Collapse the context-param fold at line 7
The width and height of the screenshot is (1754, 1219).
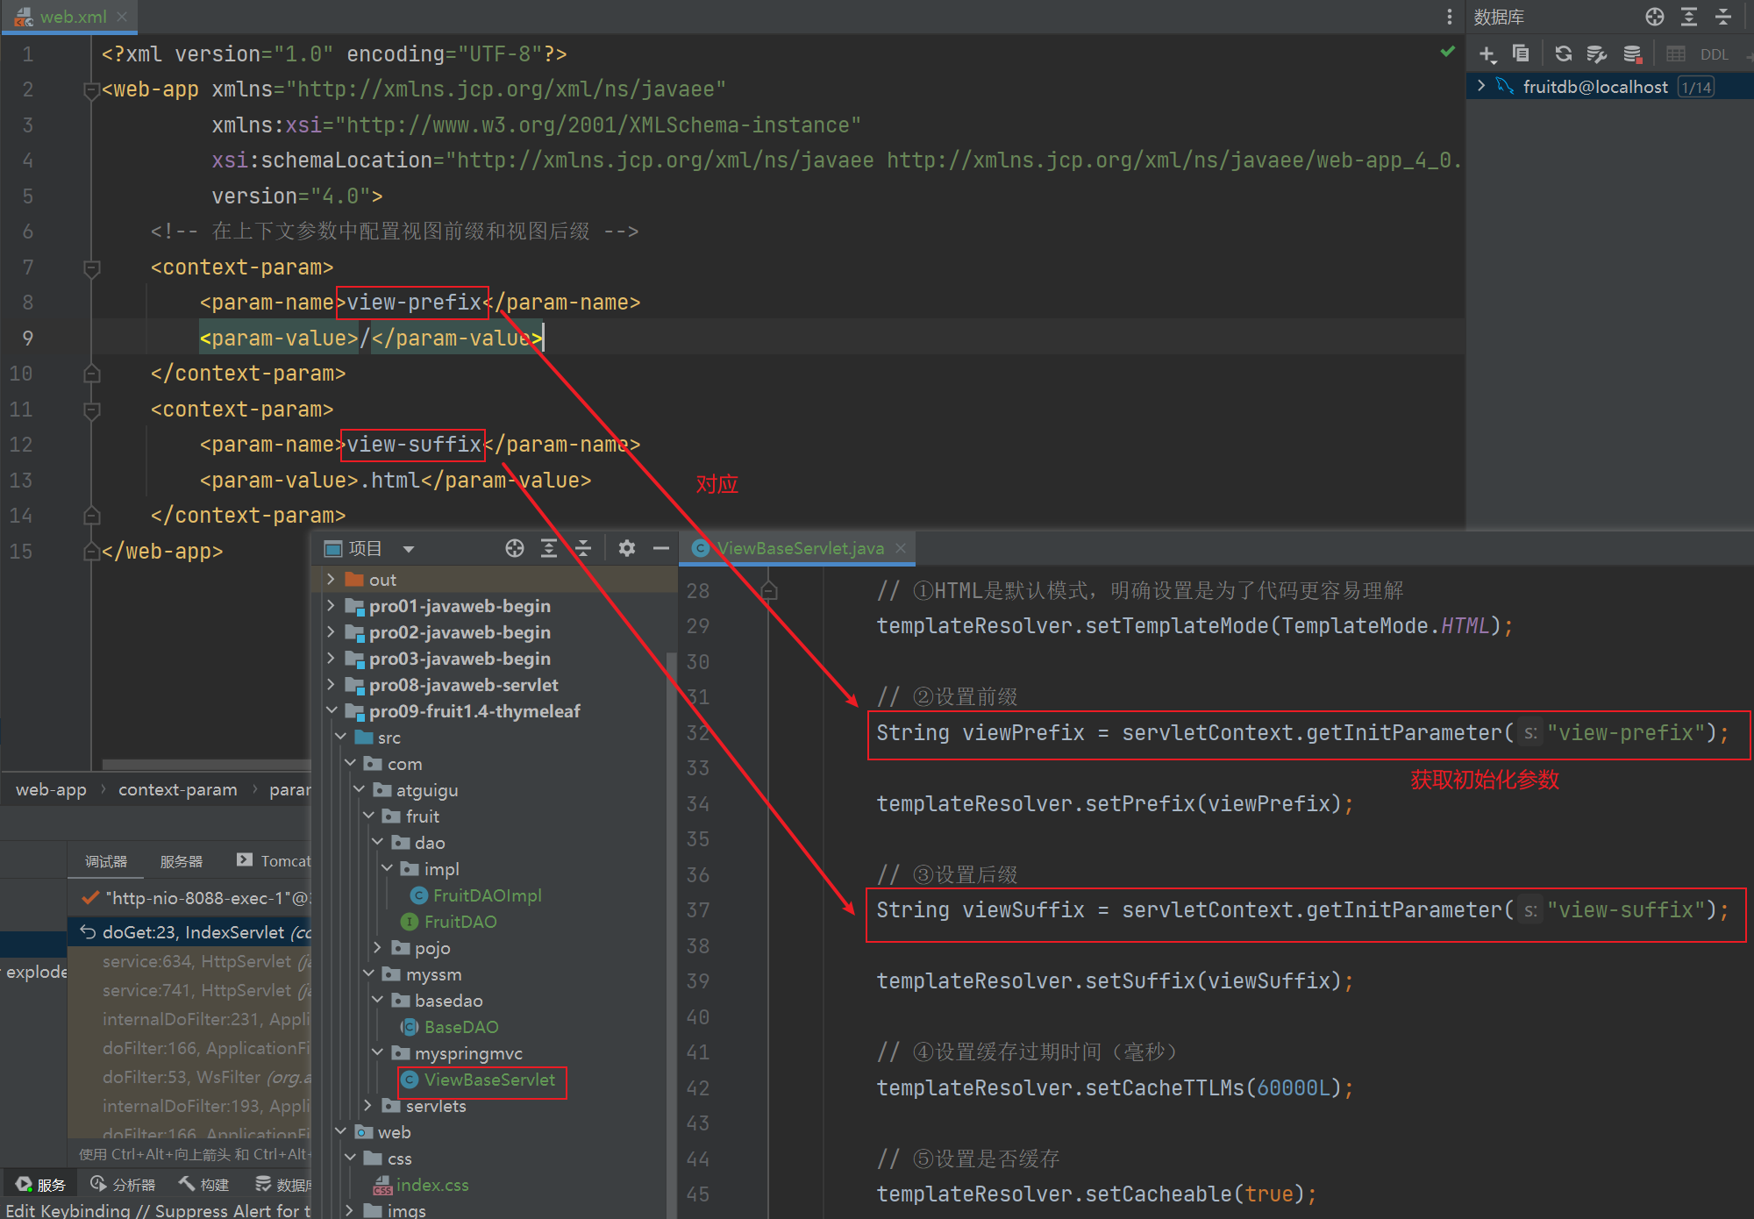tap(91, 268)
